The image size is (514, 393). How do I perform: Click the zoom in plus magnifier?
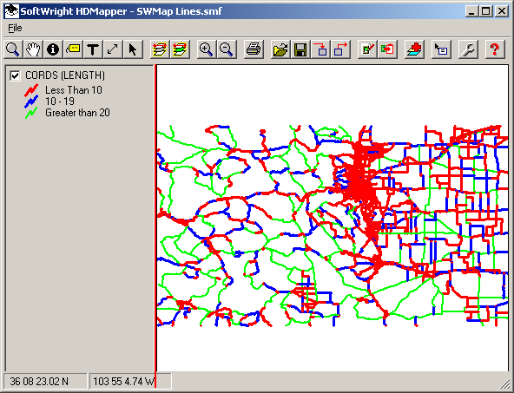[x=206, y=49]
